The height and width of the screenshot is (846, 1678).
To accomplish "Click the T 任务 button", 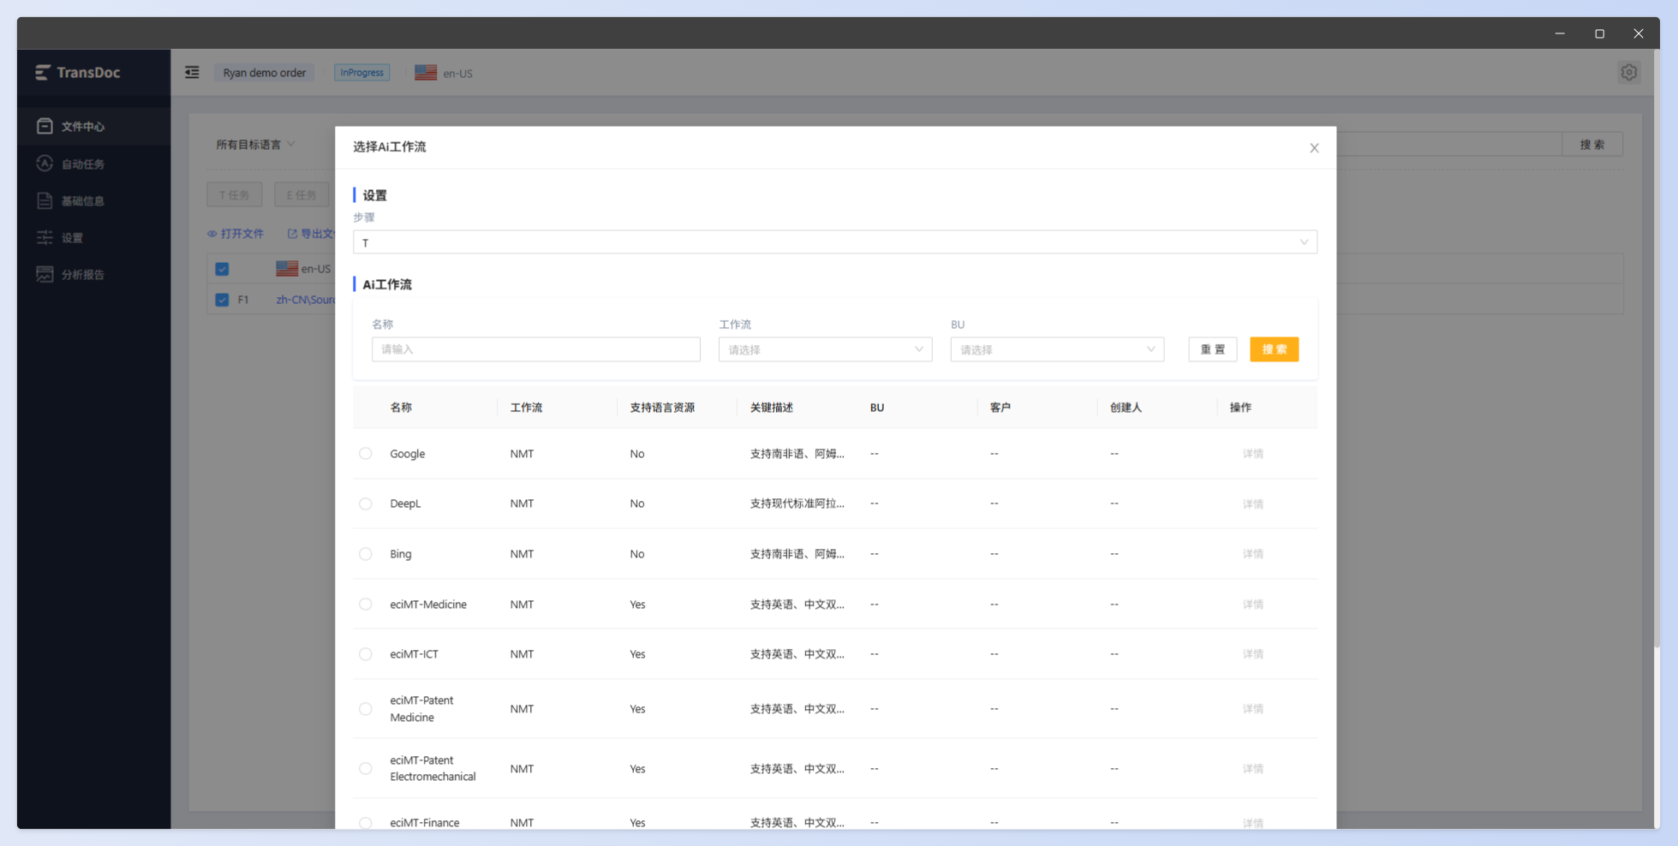I will point(235,194).
